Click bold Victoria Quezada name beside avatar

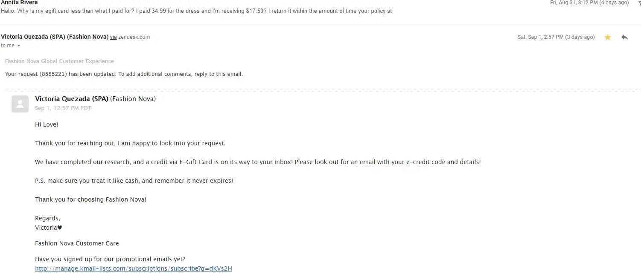click(x=72, y=99)
